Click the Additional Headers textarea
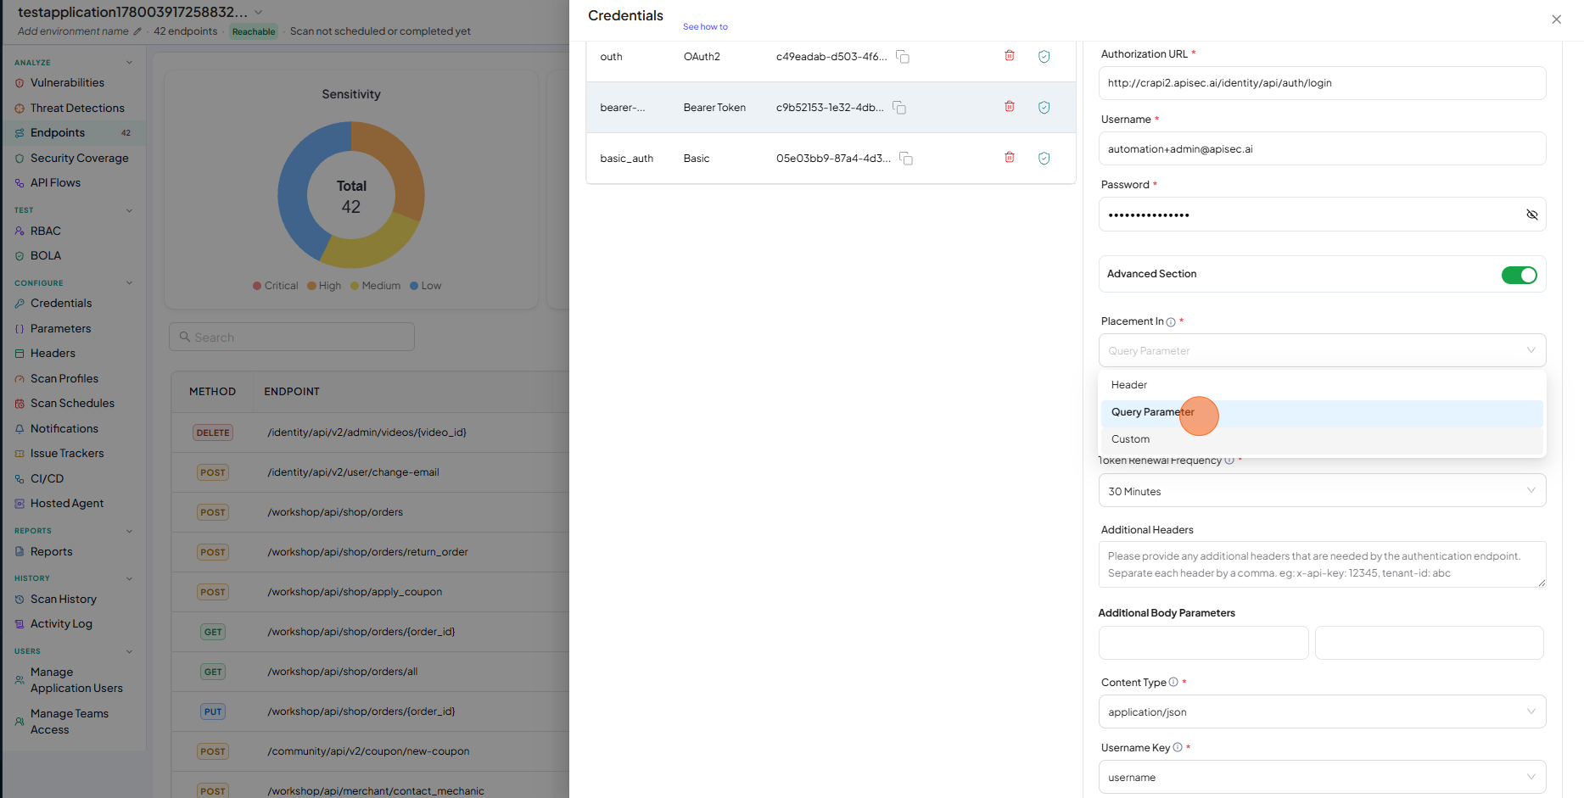The image size is (1584, 798). pyautogui.click(x=1322, y=564)
